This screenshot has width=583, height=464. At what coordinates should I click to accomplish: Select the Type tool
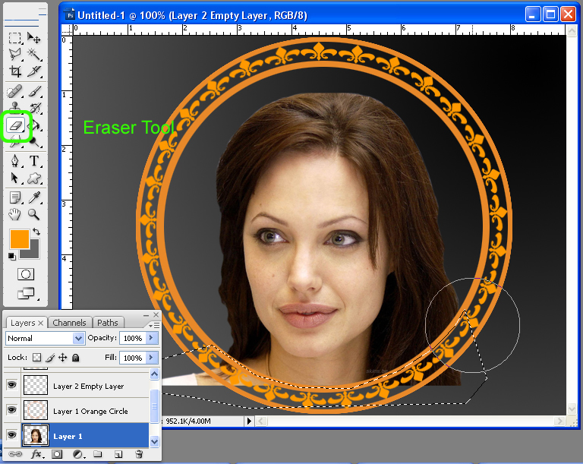tap(34, 161)
